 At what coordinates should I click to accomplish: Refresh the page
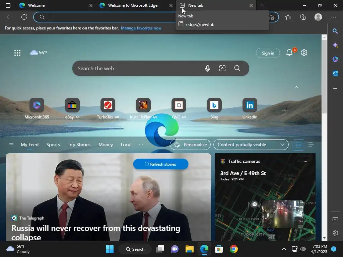click(24, 17)
